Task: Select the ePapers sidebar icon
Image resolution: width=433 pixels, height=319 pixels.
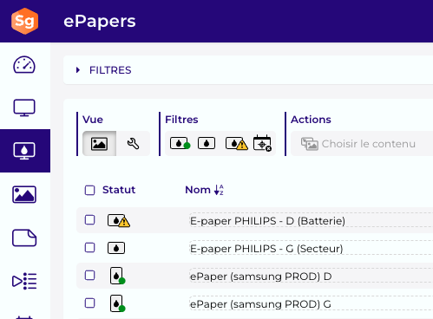Action: point(24,151)
